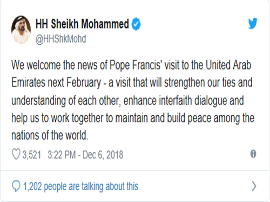Open the HH Sheikh Mohammed display name
The width and height of the screenshot is (270, 202).
[82, 24]
